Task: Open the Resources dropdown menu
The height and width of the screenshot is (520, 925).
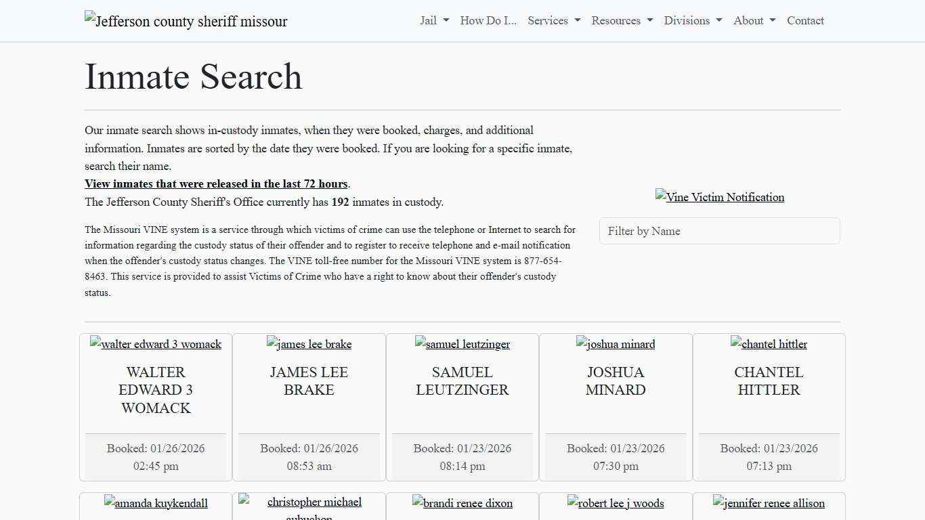Action: tap(621, 20)
